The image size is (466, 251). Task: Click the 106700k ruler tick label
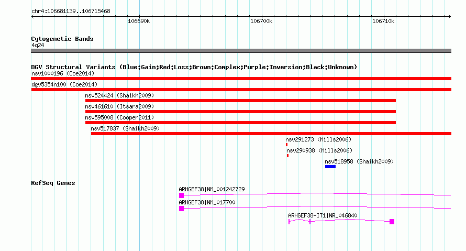pyautogui.click(x=261, y=21)
